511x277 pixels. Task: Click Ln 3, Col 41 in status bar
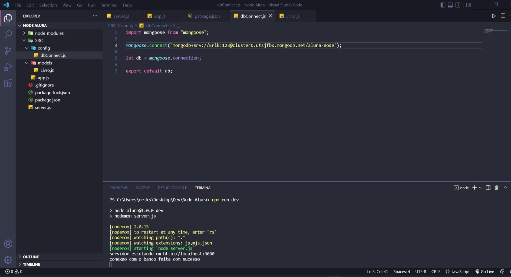(377, 272)
